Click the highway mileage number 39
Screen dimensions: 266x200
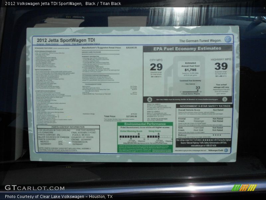click(221, 66)
